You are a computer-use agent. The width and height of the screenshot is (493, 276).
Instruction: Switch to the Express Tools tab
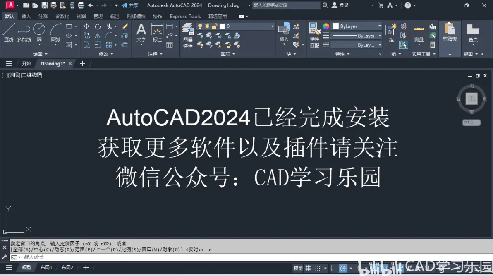185,17
